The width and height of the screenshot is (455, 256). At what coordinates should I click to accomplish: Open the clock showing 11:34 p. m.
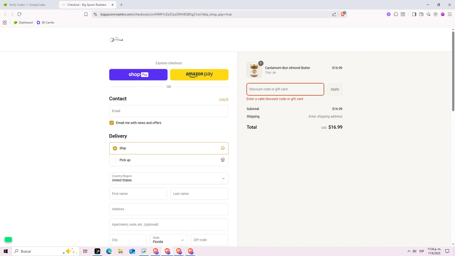(434, 251)
